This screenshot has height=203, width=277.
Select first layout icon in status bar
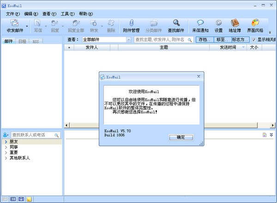click(x=5, y=199)
